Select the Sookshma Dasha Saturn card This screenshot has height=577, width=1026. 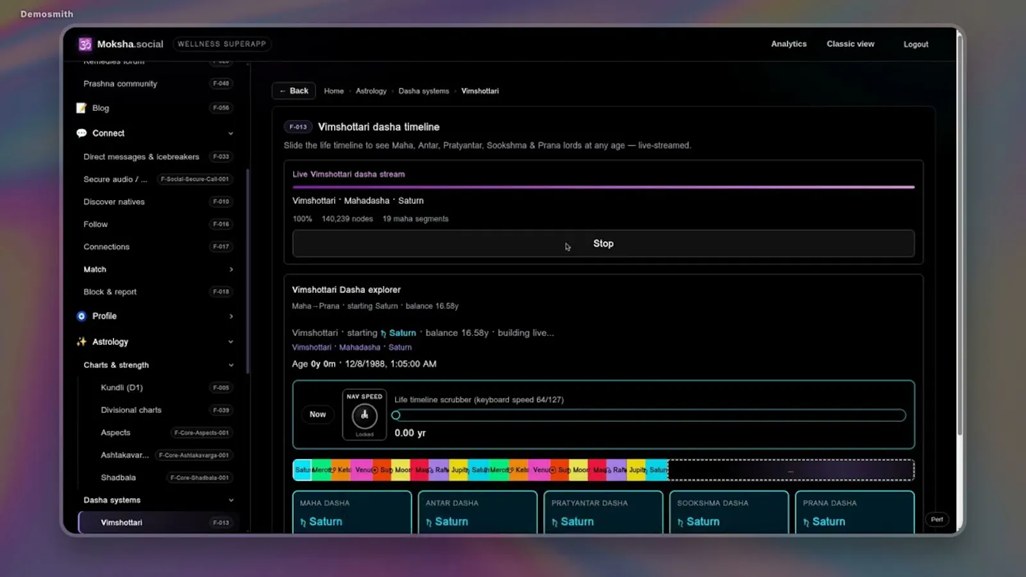tap(729, 512)
